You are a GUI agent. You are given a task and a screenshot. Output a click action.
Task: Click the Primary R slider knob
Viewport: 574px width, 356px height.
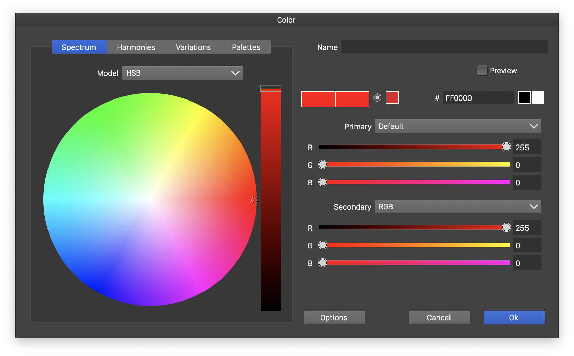pyautogui.click(x=506, y=147)
